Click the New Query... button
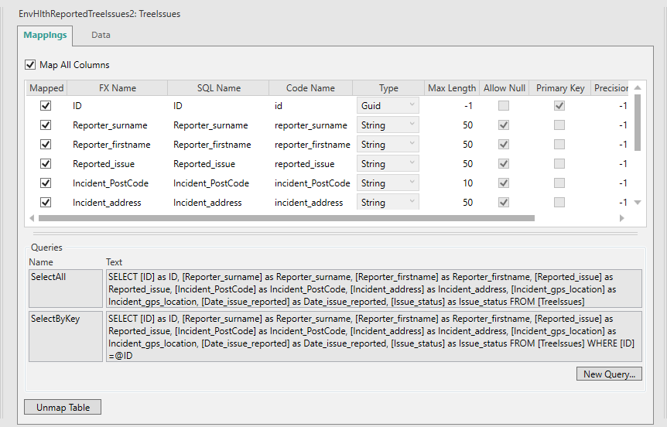Image resolution: width=667 pixels, height=427 pixels. pos(609,374)
